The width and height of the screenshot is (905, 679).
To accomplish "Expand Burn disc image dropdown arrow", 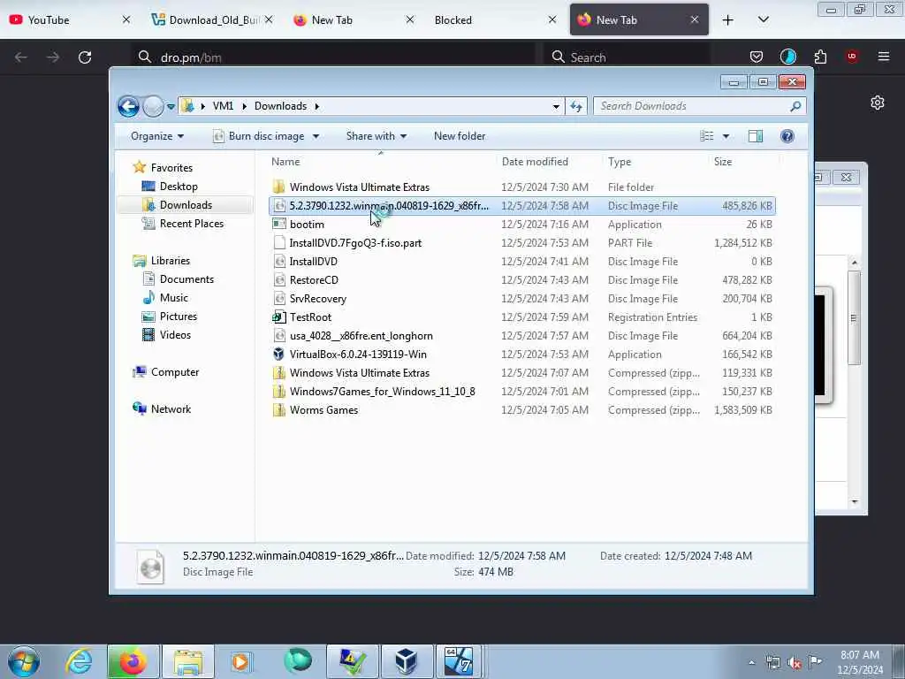I will point(316,136).
